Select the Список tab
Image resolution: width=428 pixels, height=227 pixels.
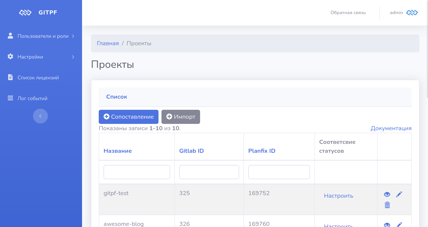pyautogui.click(x=117, y=97)
